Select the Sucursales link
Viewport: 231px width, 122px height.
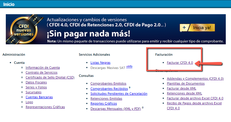pyautogui.click(x=34, y=92)
